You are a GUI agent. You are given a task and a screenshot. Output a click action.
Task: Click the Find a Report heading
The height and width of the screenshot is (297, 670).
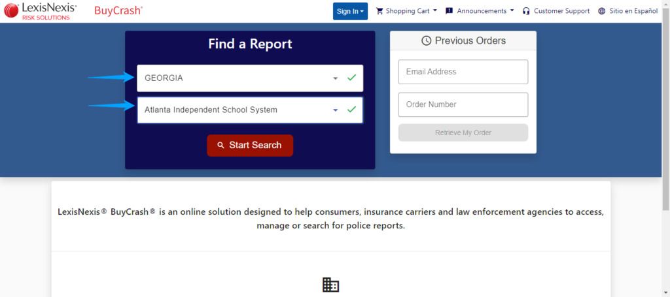[x=250, y=44]
